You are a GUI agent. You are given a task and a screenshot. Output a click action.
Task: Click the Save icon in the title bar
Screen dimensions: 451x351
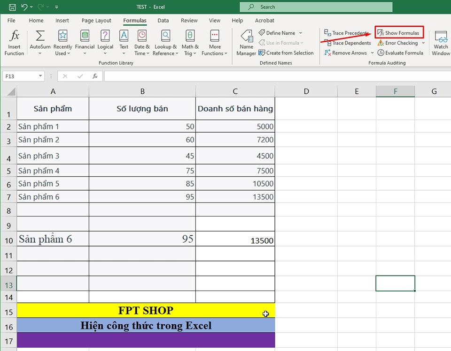click(x=12, y=7)
